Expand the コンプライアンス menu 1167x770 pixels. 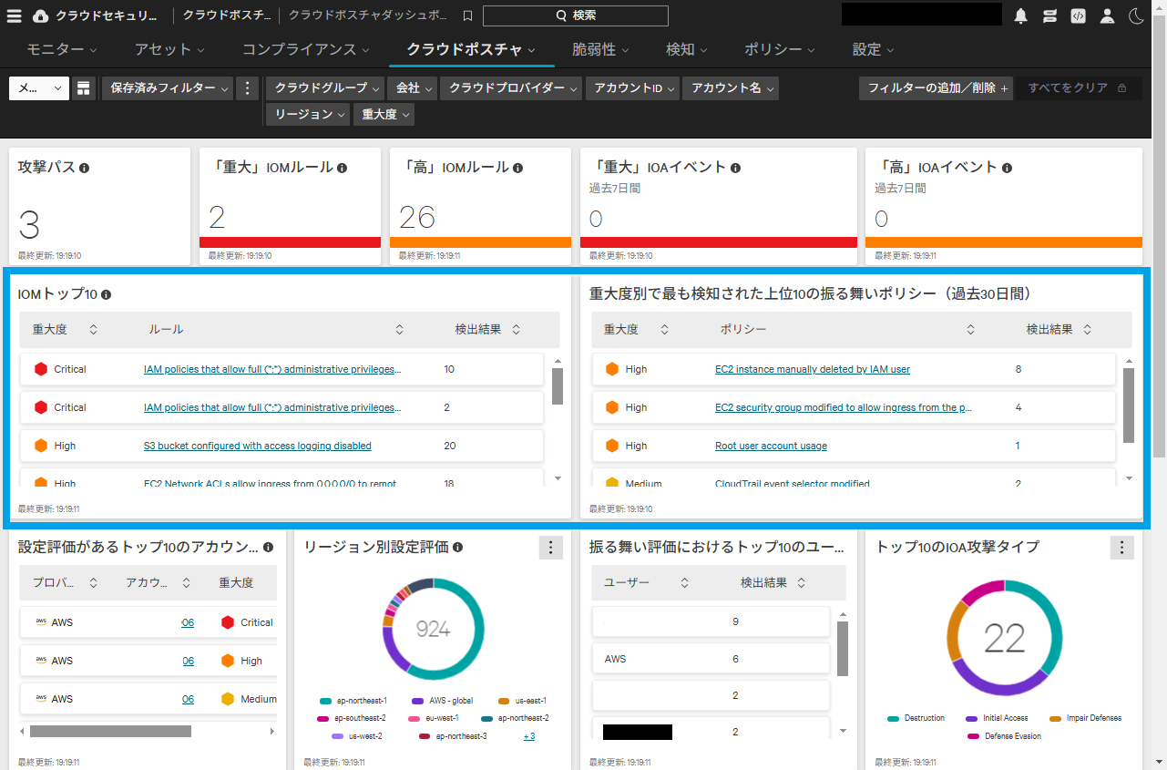coord(306,49)
